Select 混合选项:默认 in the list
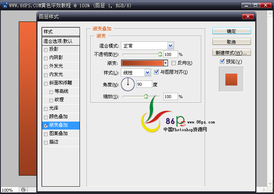Image resolution: width=274 pixels, height=194 pixels. (x=61, y=41)
